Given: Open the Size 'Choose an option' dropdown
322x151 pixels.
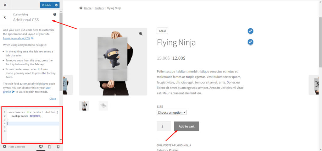Looking at the screenshot, I should tap(172, 112).
